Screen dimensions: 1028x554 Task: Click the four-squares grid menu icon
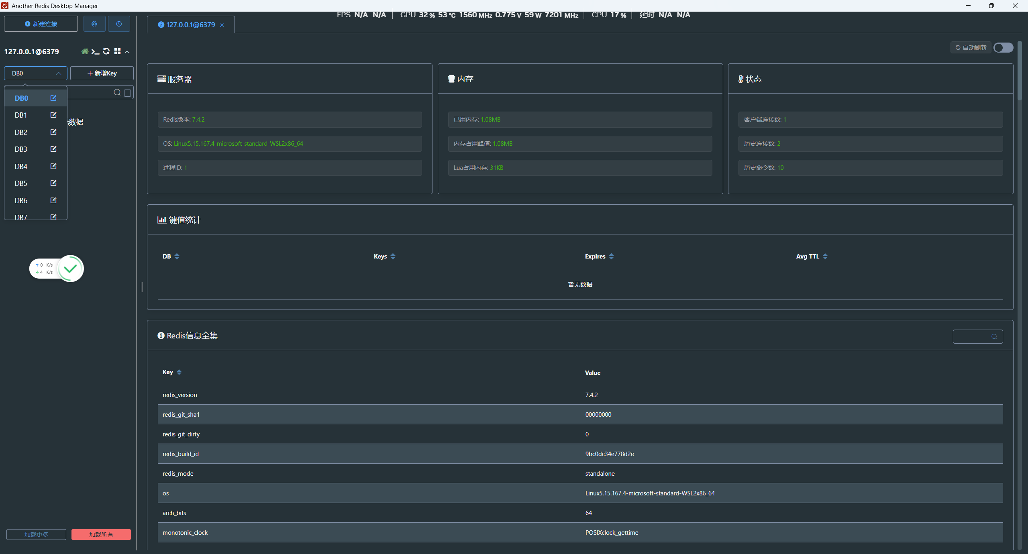(117, 51)
